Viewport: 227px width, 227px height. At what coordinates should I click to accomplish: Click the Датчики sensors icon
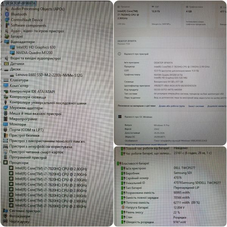[x=6, y=64]
